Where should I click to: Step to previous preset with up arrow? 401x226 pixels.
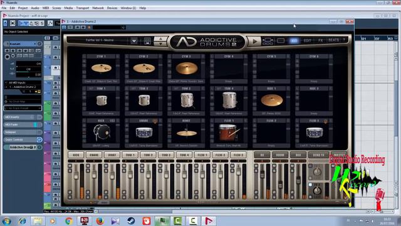[x=160, y=39]
